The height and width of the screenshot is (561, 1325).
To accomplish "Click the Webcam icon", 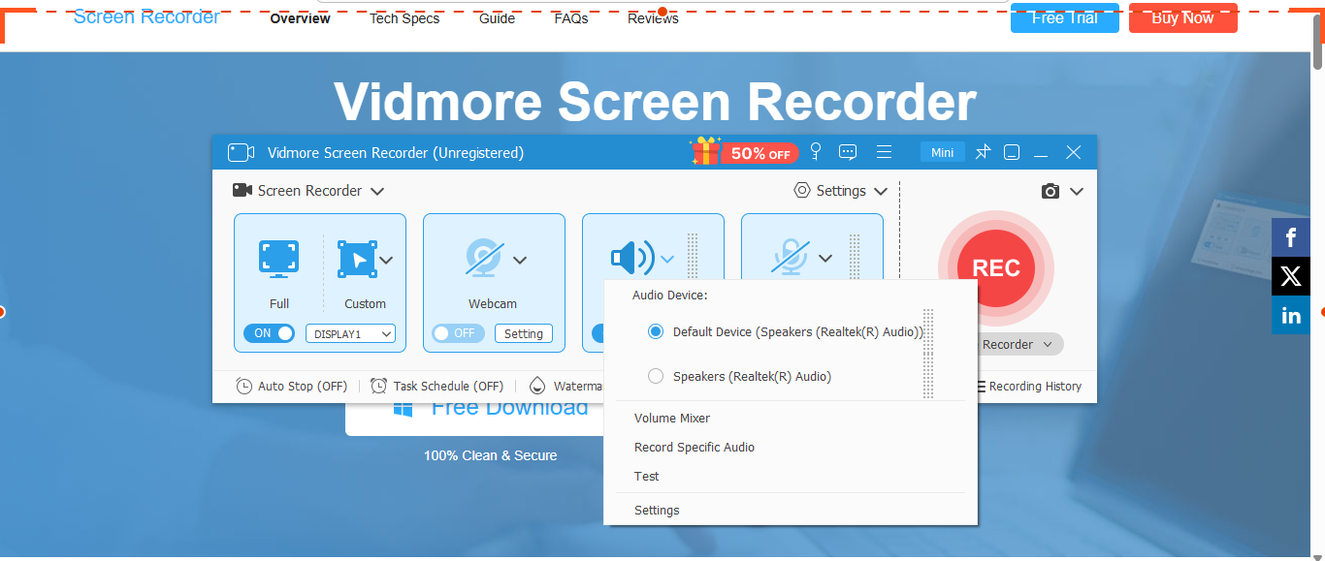I will tap(484, 258).
